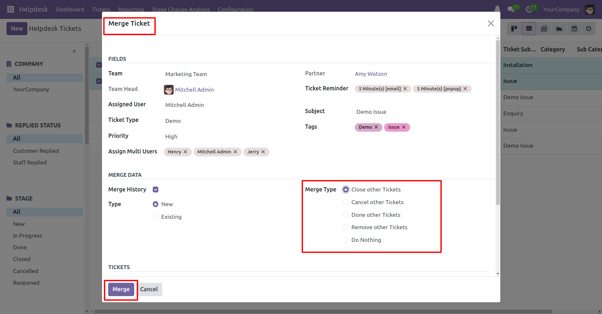Select Do Nothing merge type
The height and width of the screenshot is (314, 602).
(346, 240)
